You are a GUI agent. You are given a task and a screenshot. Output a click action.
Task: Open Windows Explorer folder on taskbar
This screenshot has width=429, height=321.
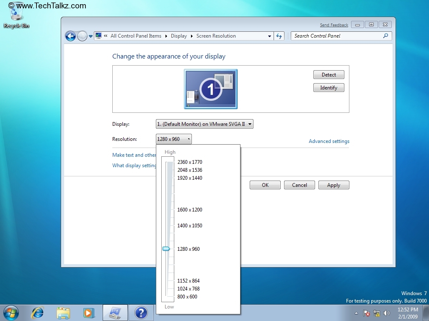63,313
